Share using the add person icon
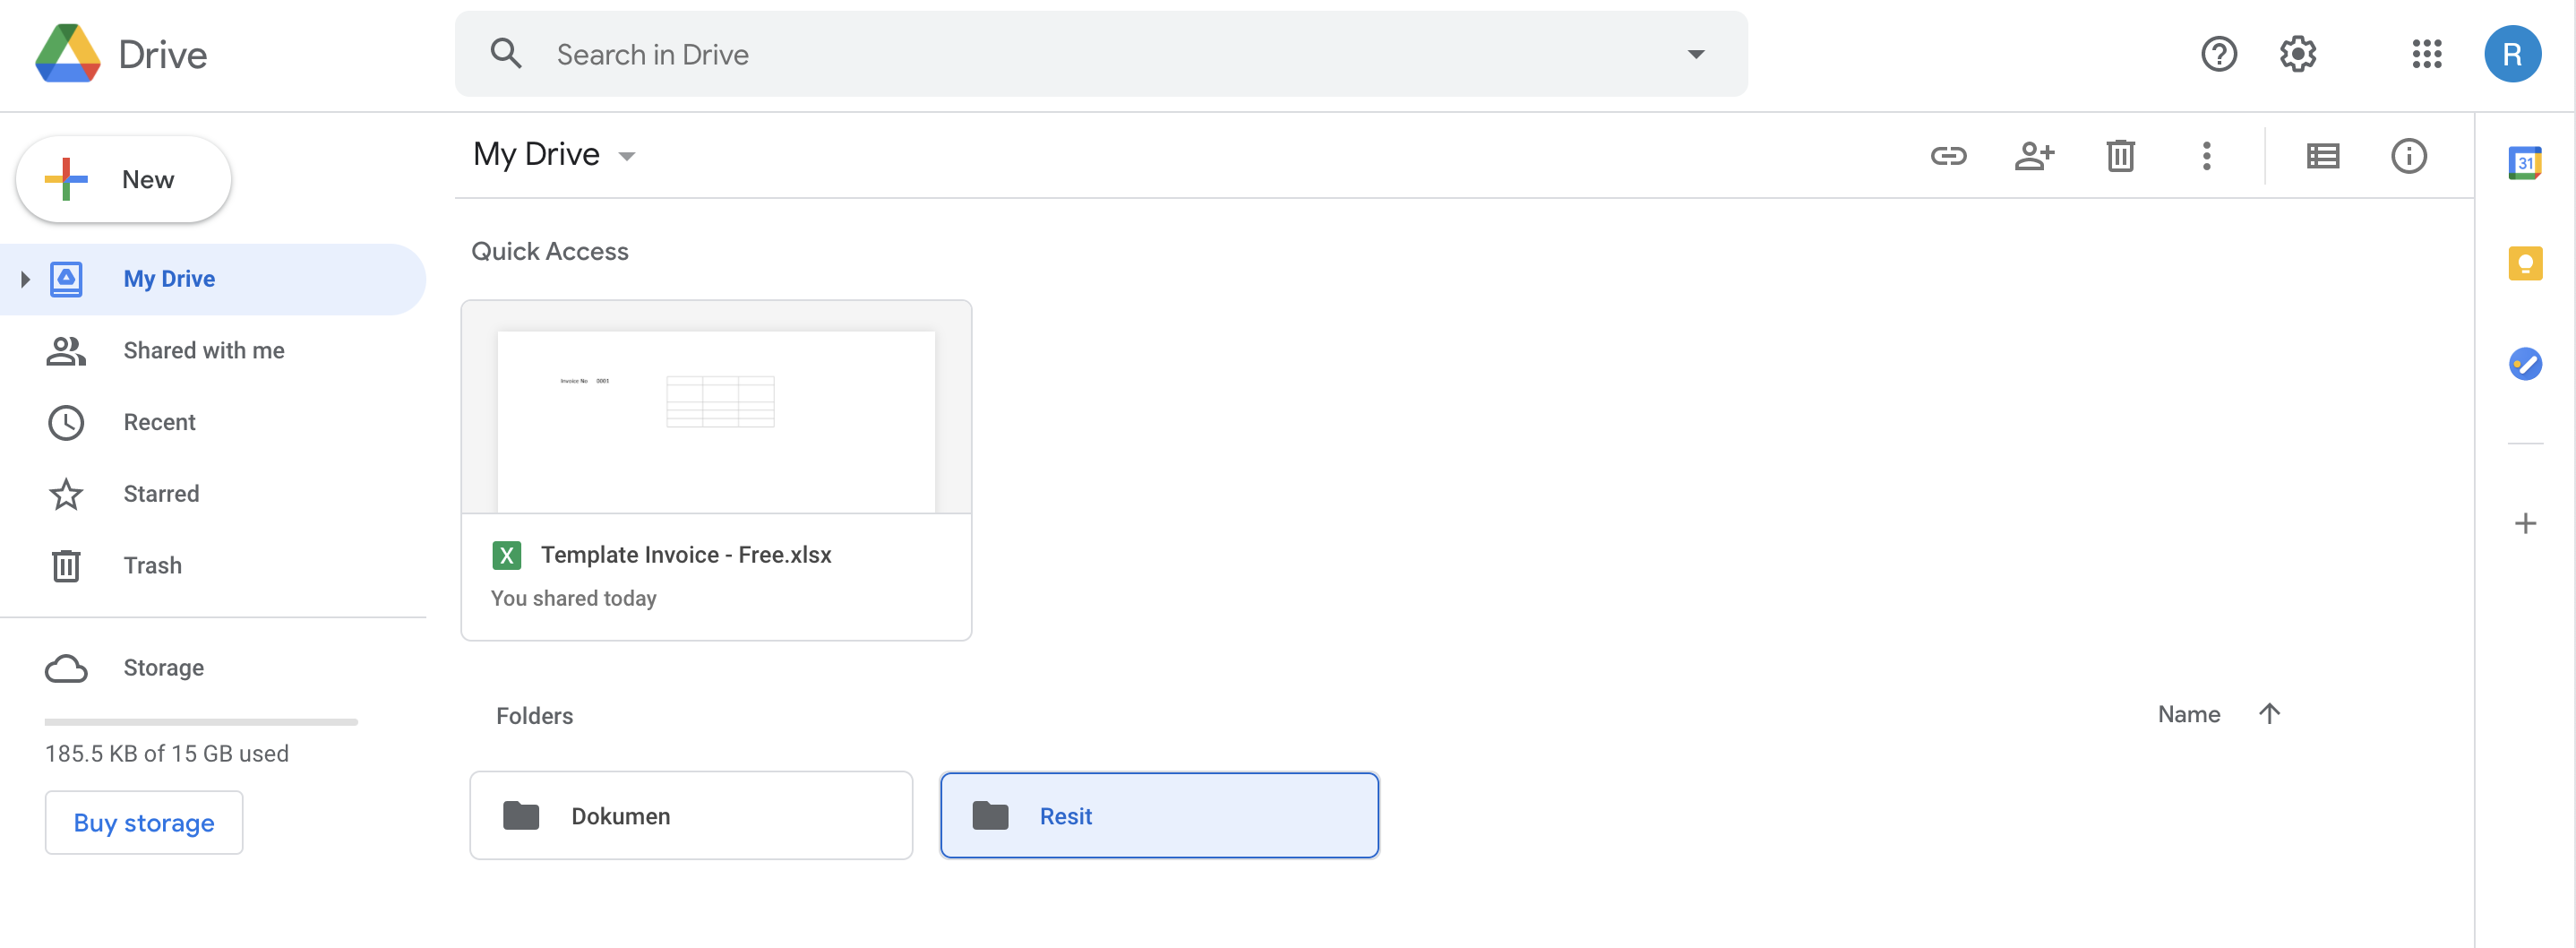Image resolution: width=2576 pixels, height=948 pixels. (2034, 156)
